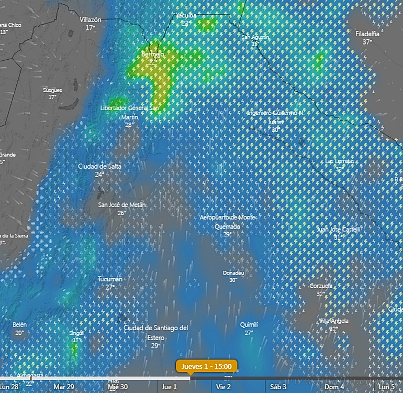This screenshot has height=393, width=403.
Task: Click the Tucumán city label
Action: [110, 280]
